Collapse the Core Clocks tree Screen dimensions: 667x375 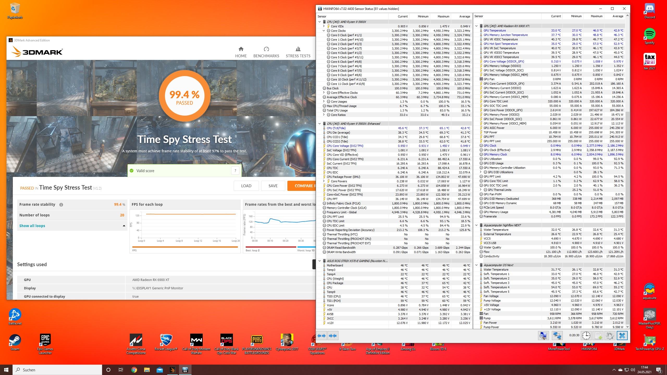(x=324, y=31)
